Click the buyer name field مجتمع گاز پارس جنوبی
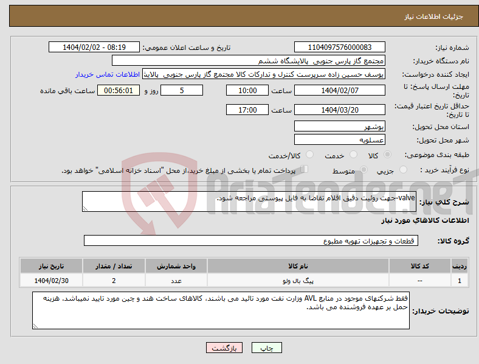This screenshot has width=479, height=364. (x=249, y=60)
